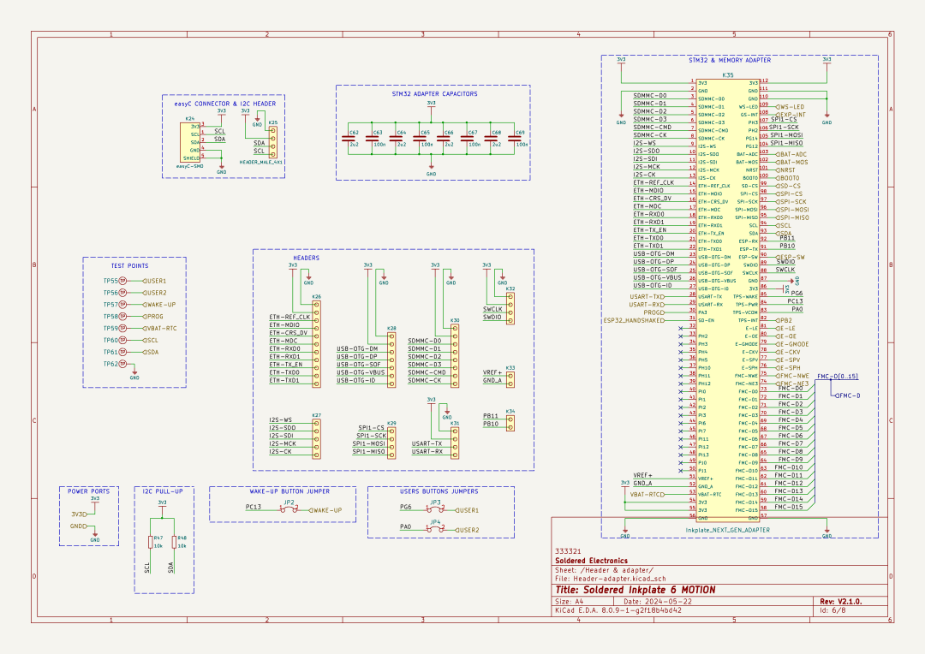Select the 'SWCLK' net label at K32
Screen dimensions: 925x654
(492, 309)
